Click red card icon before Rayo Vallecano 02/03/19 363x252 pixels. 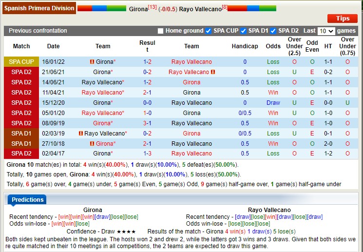pos(80,134)
